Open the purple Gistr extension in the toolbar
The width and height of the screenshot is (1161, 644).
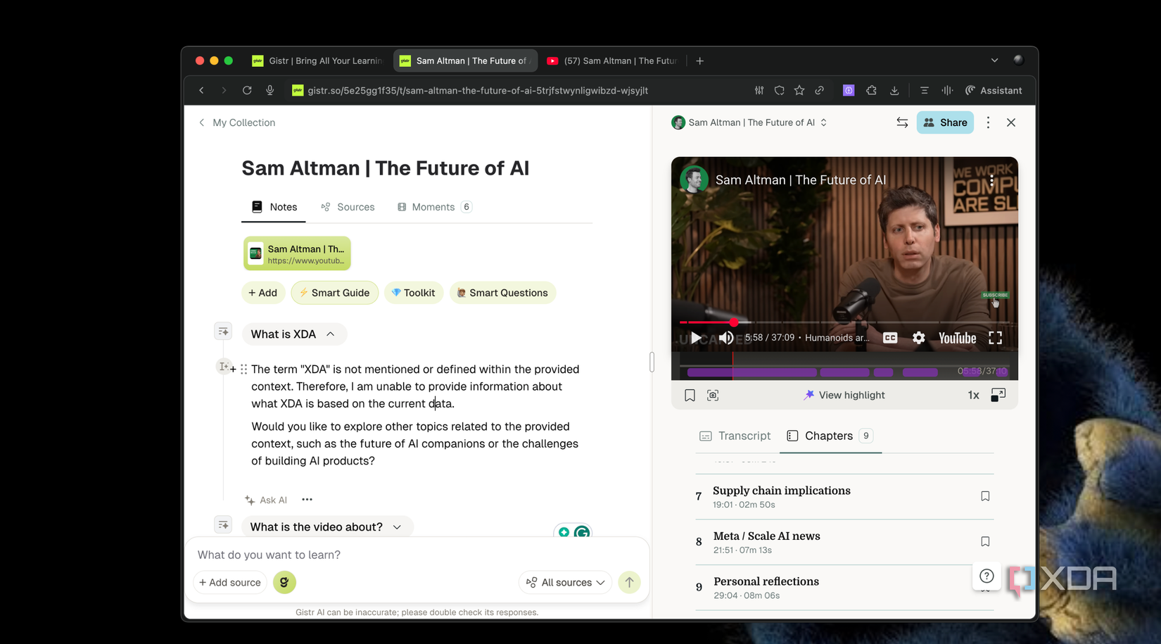[x=848, y=90]
